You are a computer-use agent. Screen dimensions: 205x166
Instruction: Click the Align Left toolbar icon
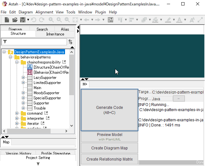tap(131, 20)
